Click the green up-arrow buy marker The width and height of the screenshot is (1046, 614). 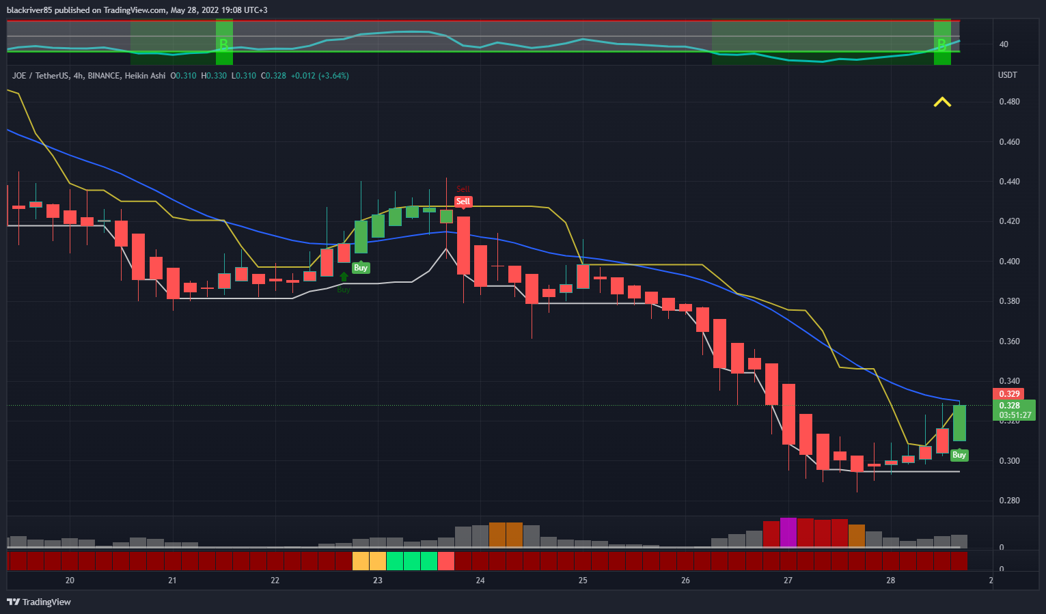344,277
